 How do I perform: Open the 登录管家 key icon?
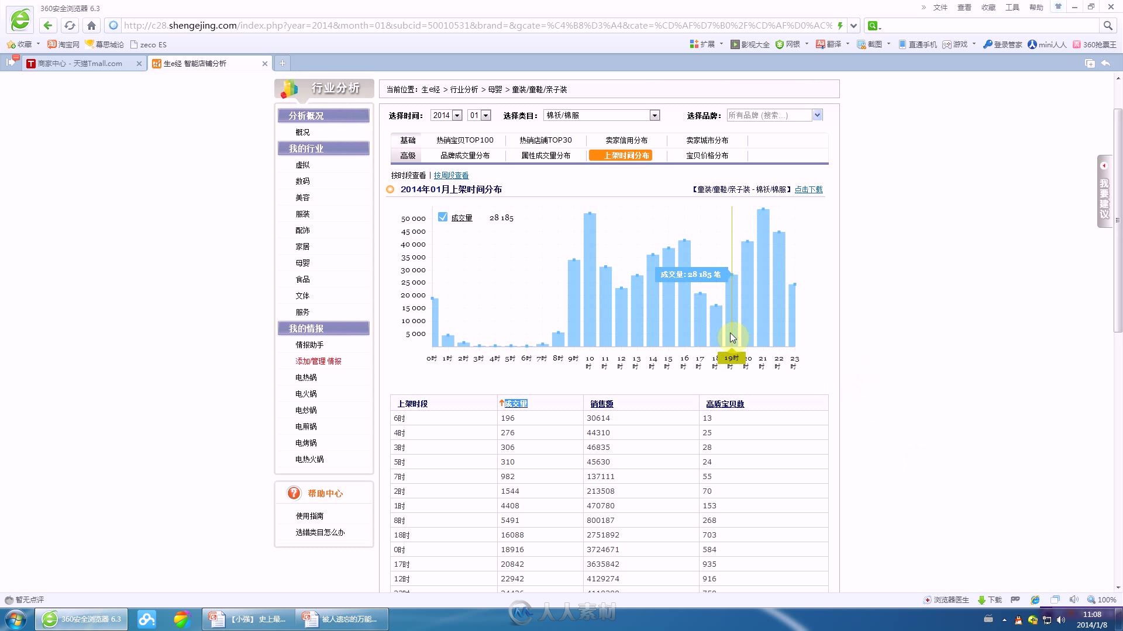1002,44
